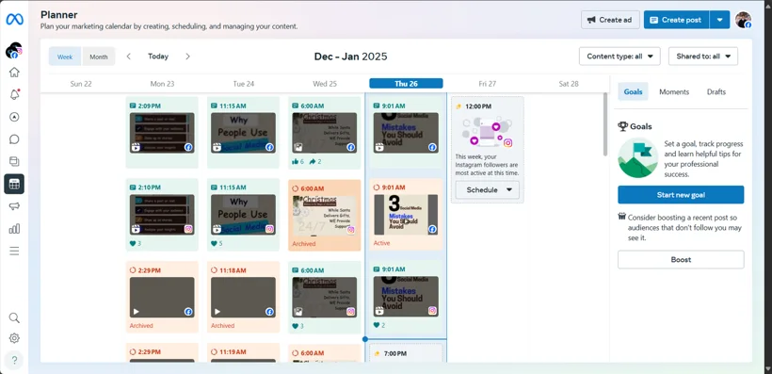This screenshot has width=772, height=374.
Task: Click the page avatar in sidebar
Action: click(14, 50)
